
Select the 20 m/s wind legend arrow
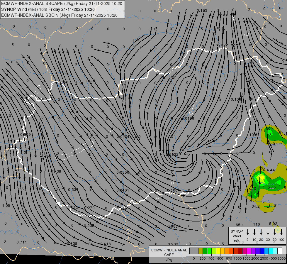(261, 232)
